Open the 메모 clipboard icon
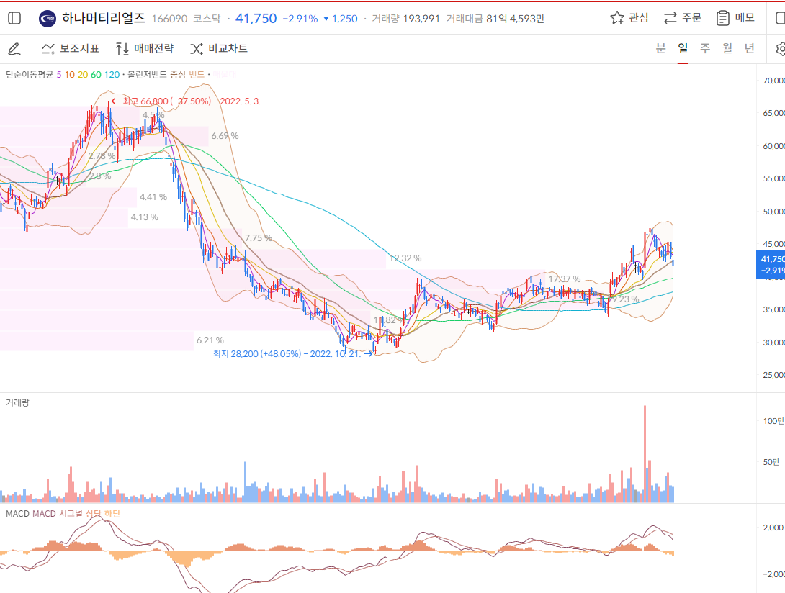Viewport: 785px width, 593px height. (x=735, y=18)
